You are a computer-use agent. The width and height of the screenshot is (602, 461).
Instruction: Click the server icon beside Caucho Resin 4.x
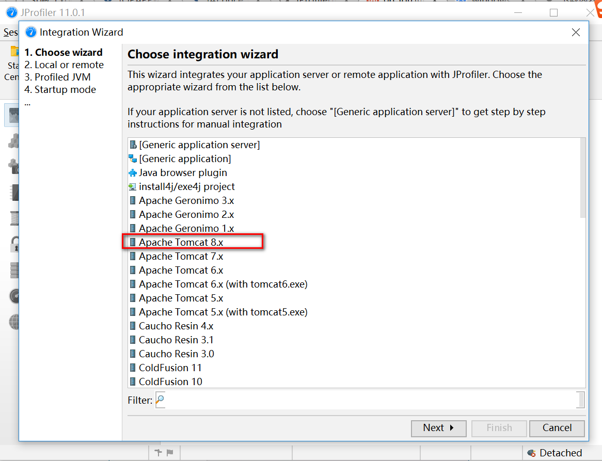tap(133, 326)
